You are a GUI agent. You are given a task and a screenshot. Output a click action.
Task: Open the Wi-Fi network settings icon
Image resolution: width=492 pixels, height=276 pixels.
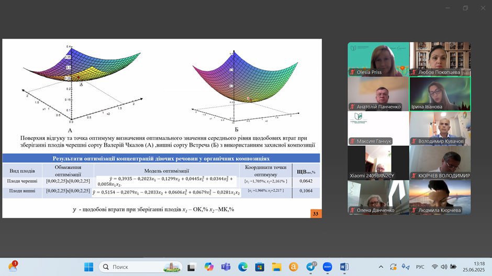(x=434, y=267)
